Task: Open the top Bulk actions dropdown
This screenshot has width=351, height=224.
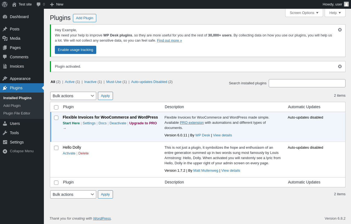Action: pyautogui.click(x=73, y=96)
